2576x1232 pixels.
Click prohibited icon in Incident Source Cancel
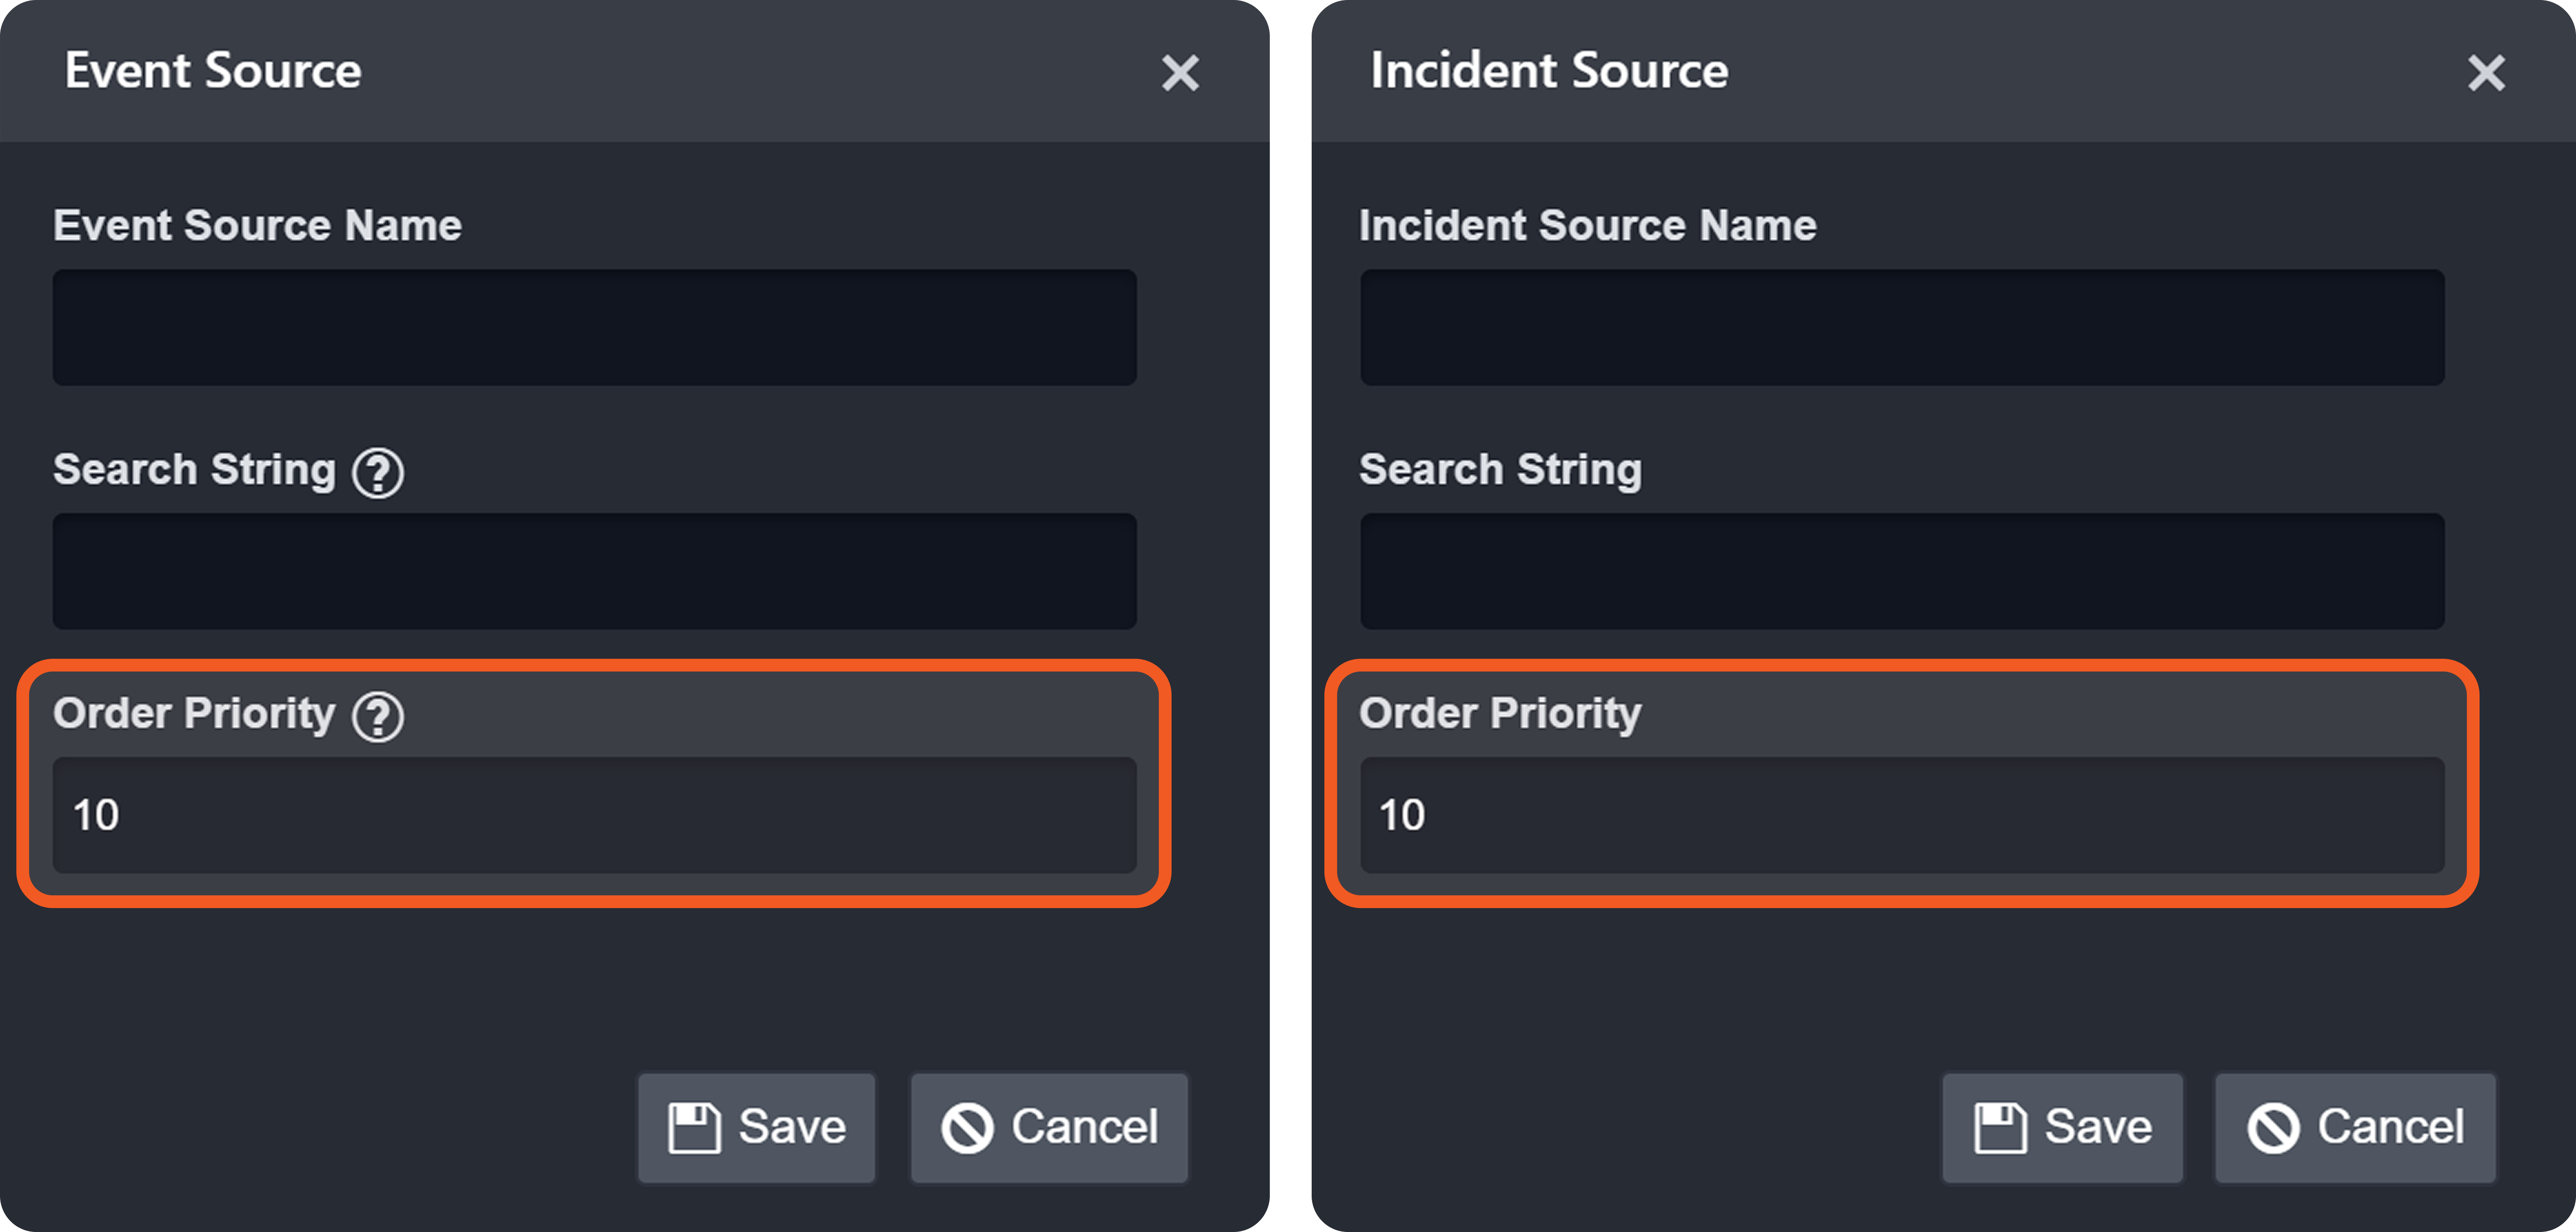click(2273, 1128)
